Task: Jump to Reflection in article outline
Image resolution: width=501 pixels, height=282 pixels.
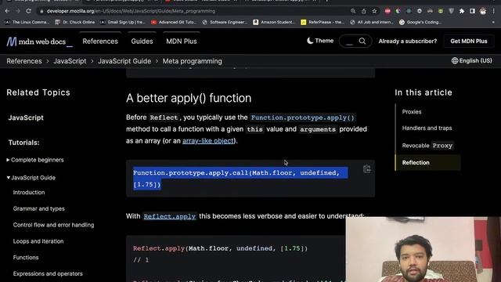Action: coord(416,162)
